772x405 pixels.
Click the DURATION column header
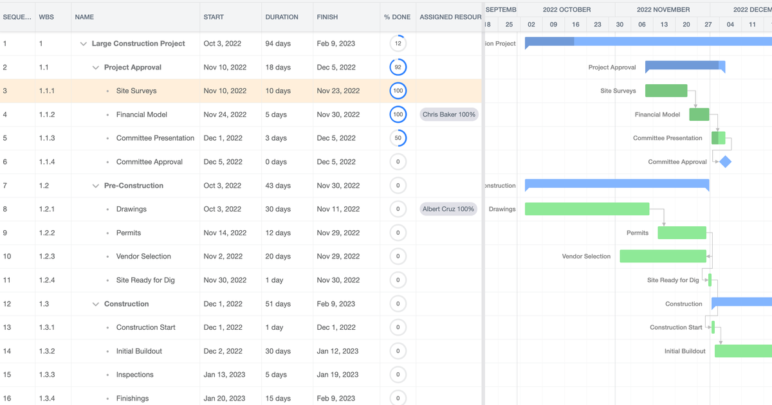(x=288, y=17)
